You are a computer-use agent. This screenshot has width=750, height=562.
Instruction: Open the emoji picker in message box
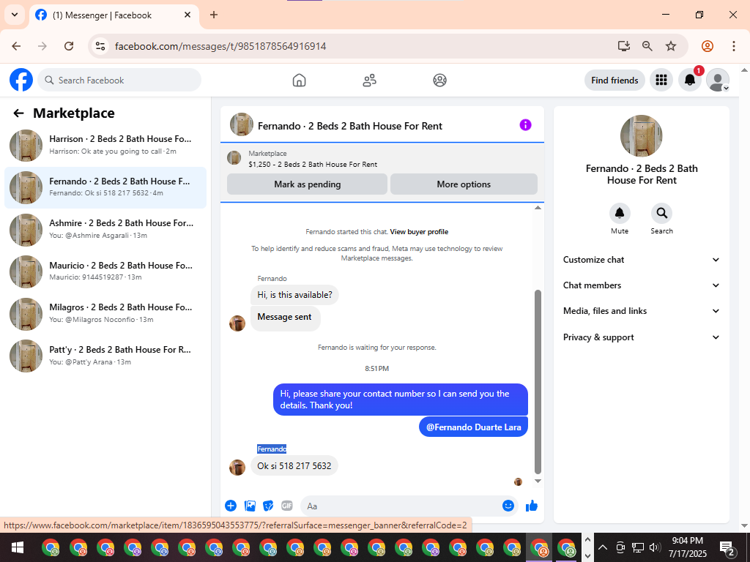click(508, 506)
